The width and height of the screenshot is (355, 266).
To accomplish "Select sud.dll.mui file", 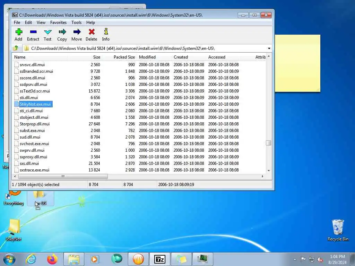I will tap(30, 137).
